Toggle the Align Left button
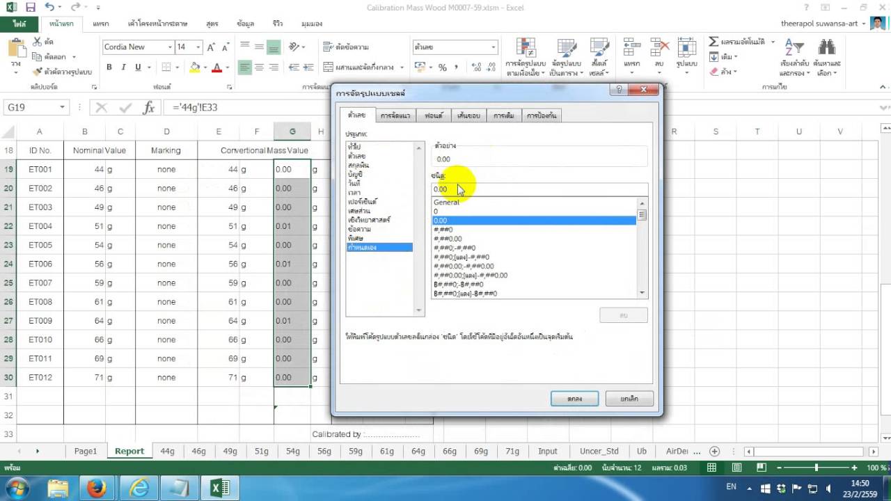Viewport: 891px width, 501px height. tap(245, 67)
